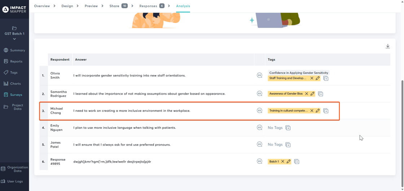The height and width of the screenshot is (191, 404).
Task: Select the Confidence in Applying Gender Sensitivity tag
Action: (x=299, y=73)
